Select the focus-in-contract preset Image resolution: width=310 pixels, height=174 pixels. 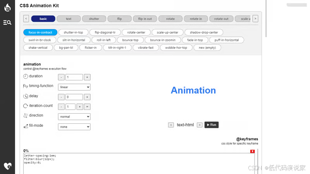pyautogui.click(x=40, y=32)
